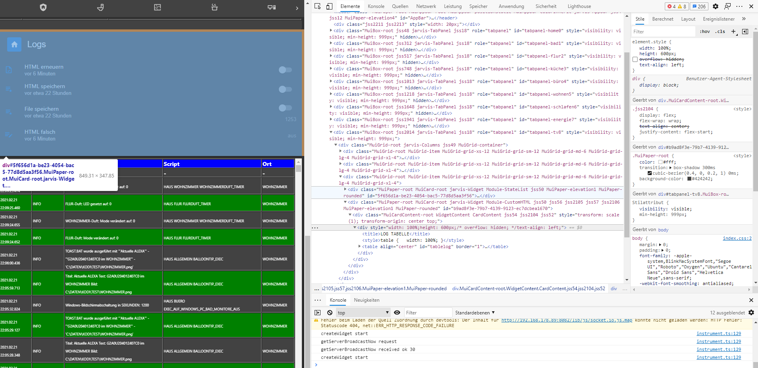The height and width of the screenshot is (368, 758).
Task: Click the home icon next to Logs
Action: click(14, 44)
